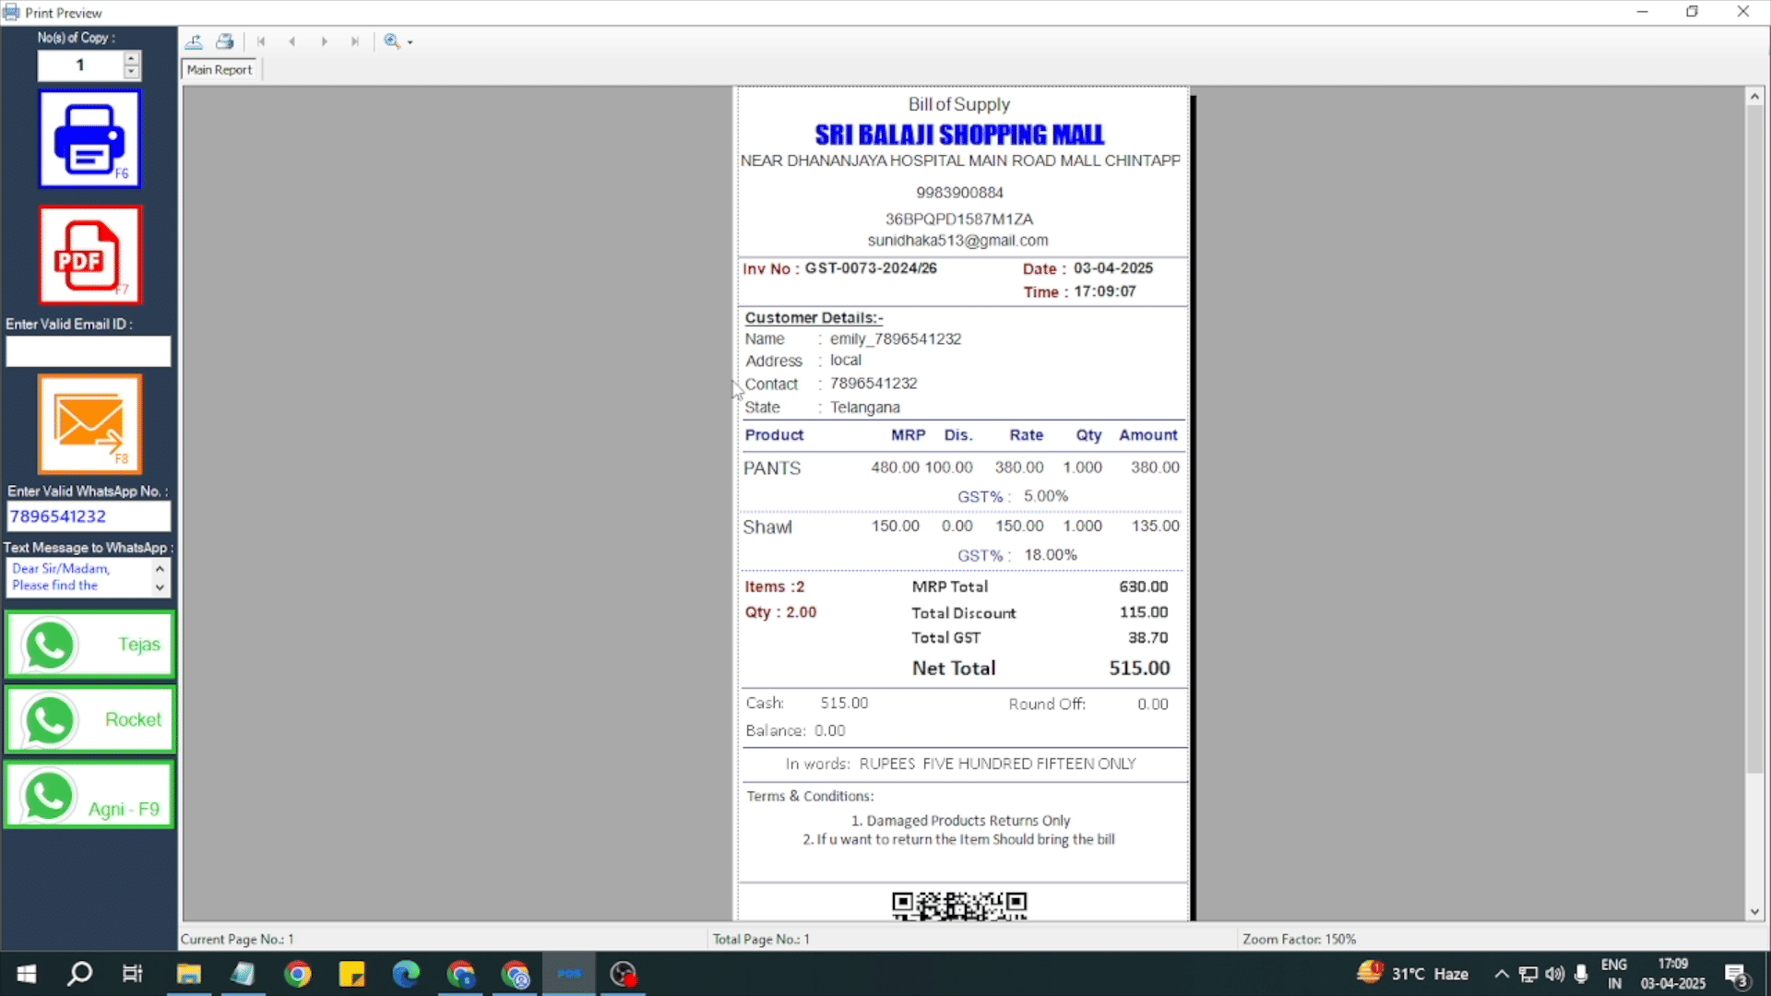The image size is (1771, 996).
Task: Click the microphone icon in the system tray
Action: click(1581, 974)
